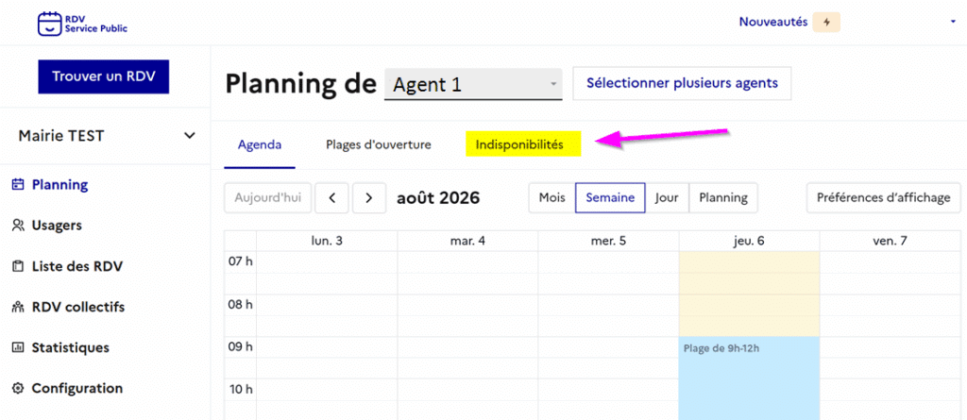Click the Nouveautés lightning badge

coord(826,23)
